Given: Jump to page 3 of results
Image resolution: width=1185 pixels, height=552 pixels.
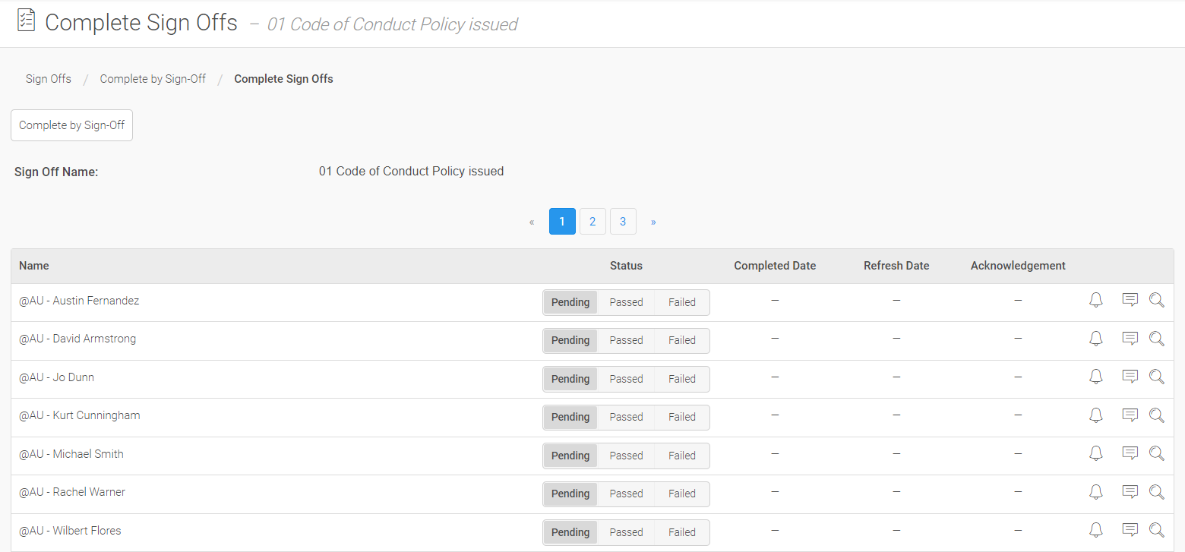Looking at the screenshot, I should (x=623, y=222).
